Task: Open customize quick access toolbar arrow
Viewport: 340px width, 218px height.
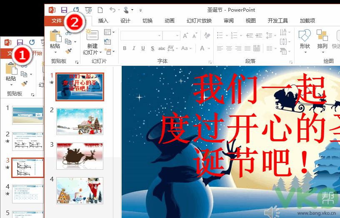Action: tap(140, 10)
